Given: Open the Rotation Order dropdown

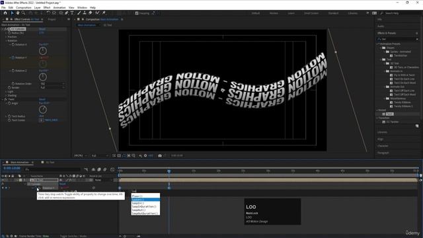Looking at the screenshot, I should (52, 84).
